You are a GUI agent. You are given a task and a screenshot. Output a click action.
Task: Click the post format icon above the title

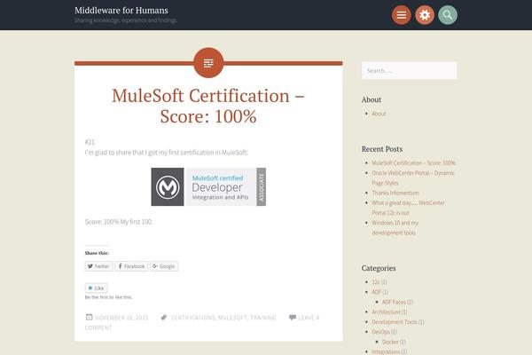pyautogui.click(x=208, y=63)
